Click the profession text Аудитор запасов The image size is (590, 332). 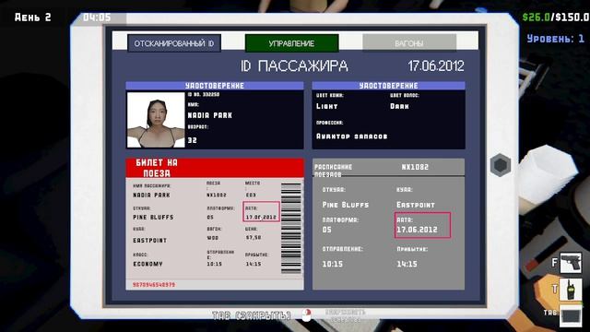[x=352, y=136]
